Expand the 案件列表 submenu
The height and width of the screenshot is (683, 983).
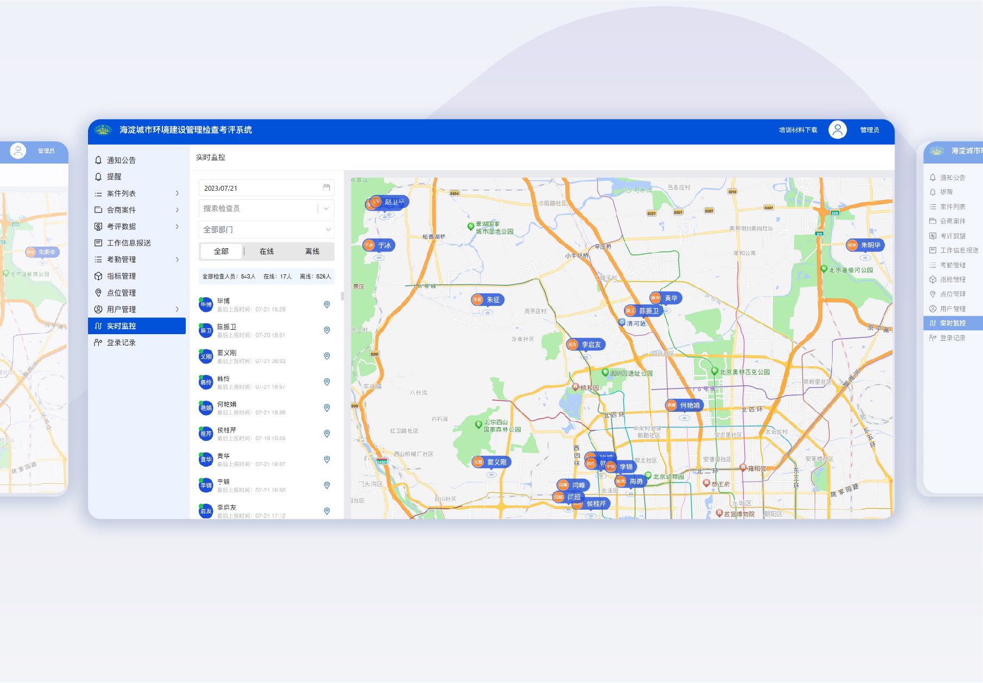click(177, 193)
